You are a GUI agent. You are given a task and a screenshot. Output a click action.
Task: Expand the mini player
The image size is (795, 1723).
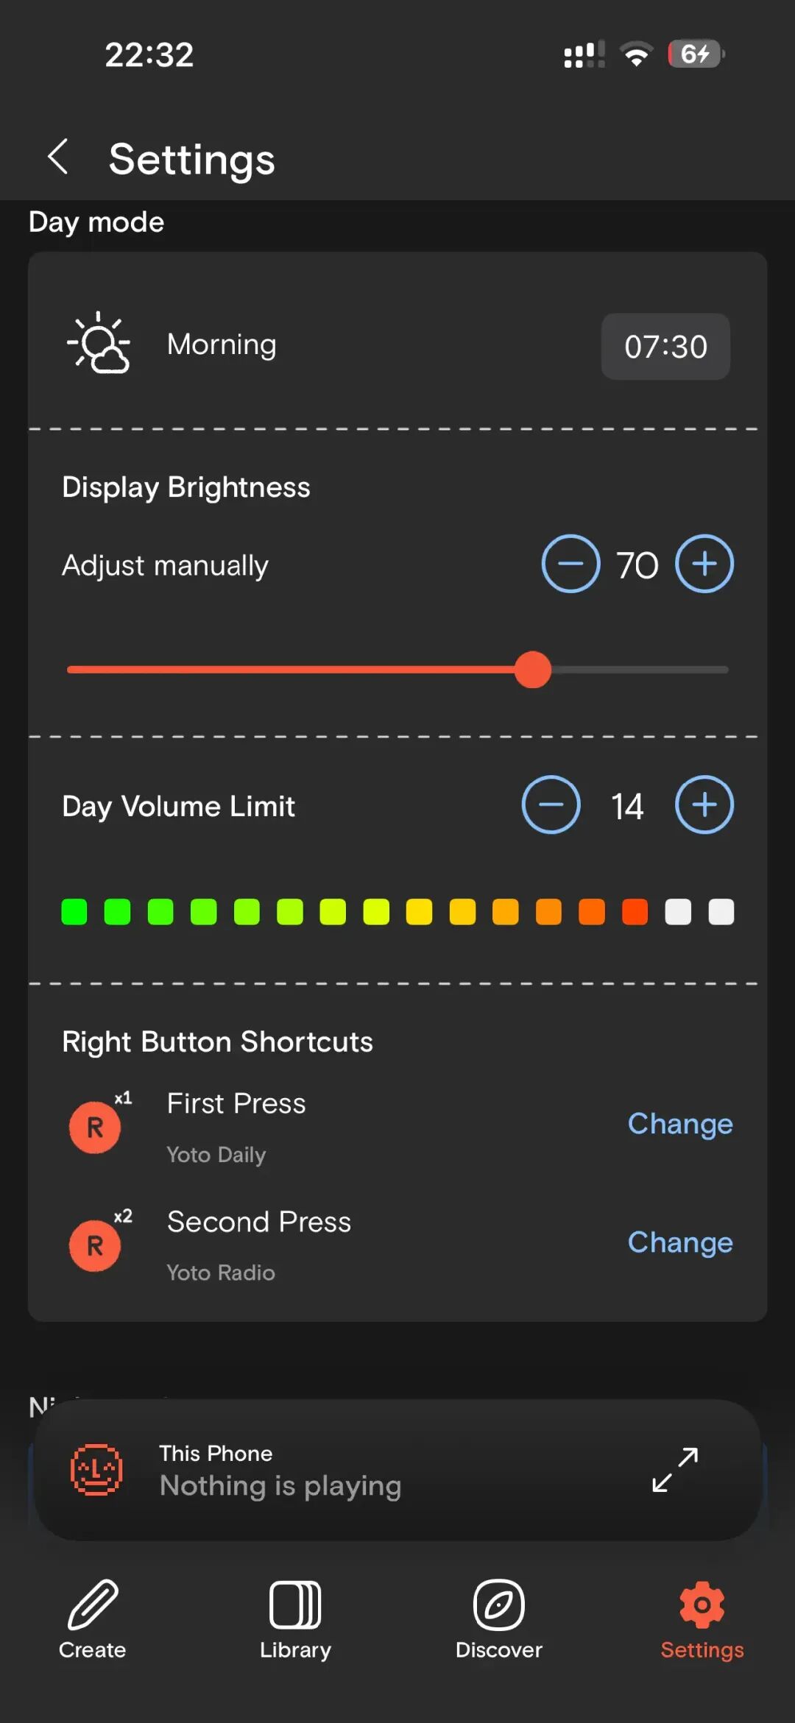pyautogui.click(x=675, y=1470)
